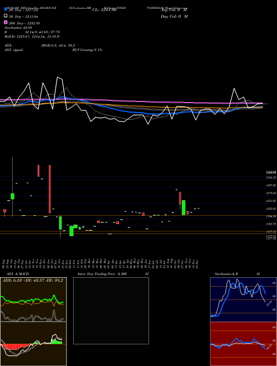Click the 'ADX & MACD' panel title
Image resolution: width=277 pixels, height=366 pixels.
coord(18,274)
